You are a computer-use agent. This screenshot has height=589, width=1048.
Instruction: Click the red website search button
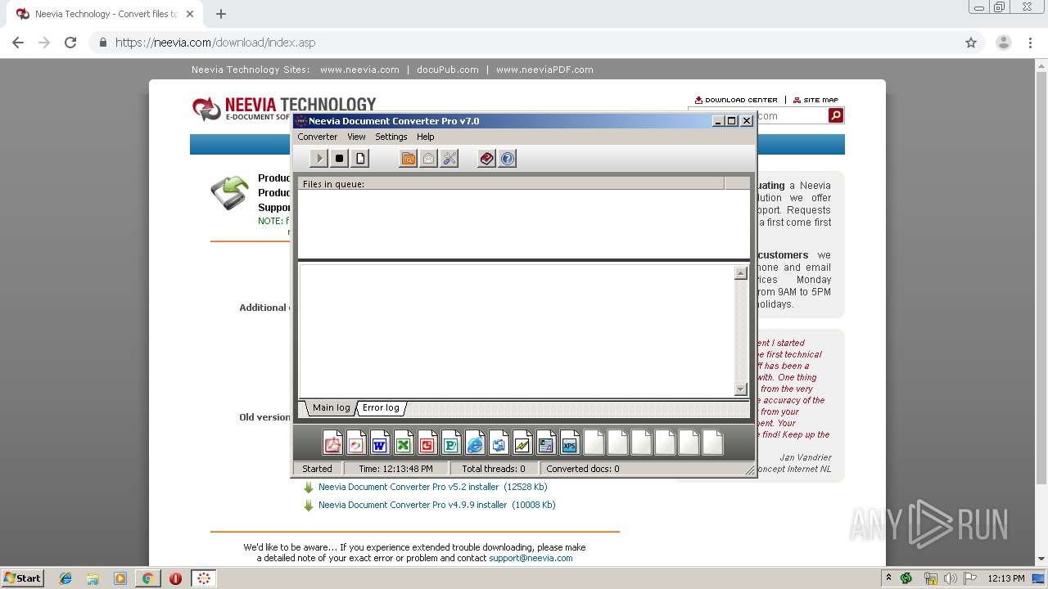[x=836, y=116]
